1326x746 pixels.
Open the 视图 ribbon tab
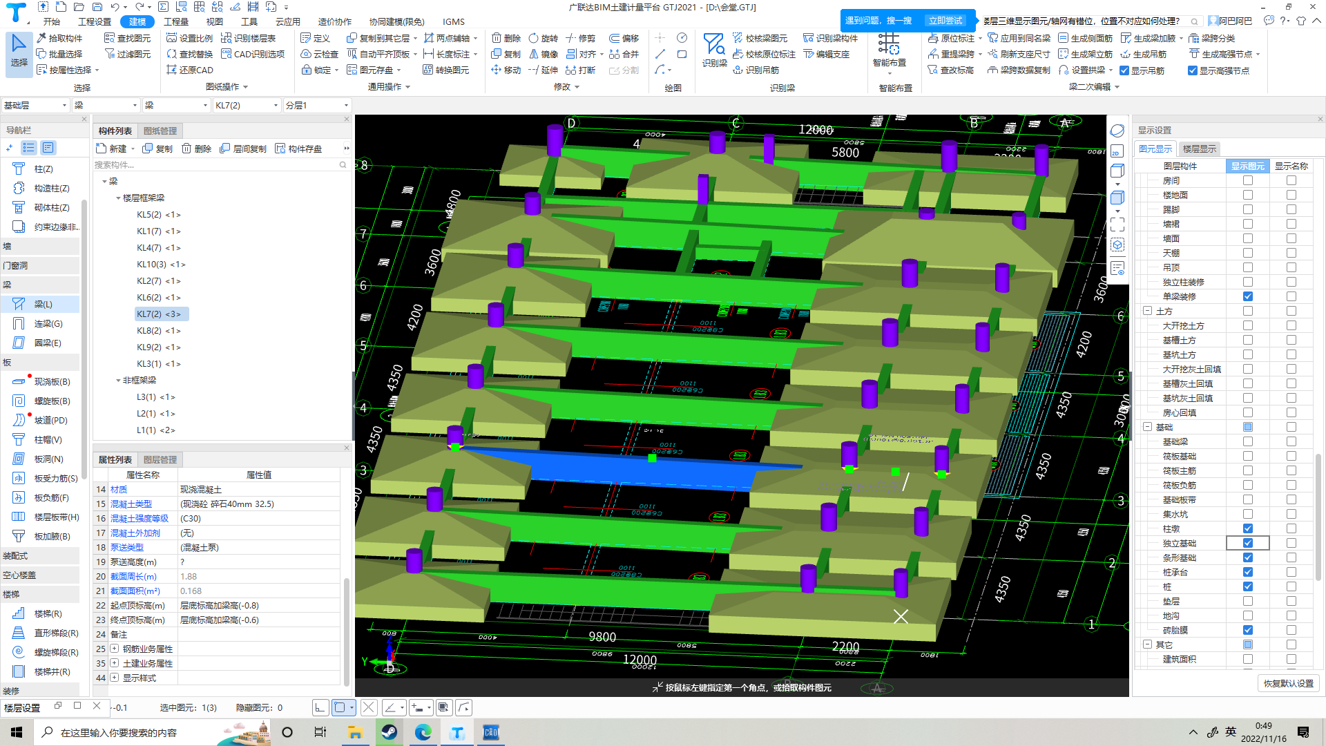click(215, 21)
